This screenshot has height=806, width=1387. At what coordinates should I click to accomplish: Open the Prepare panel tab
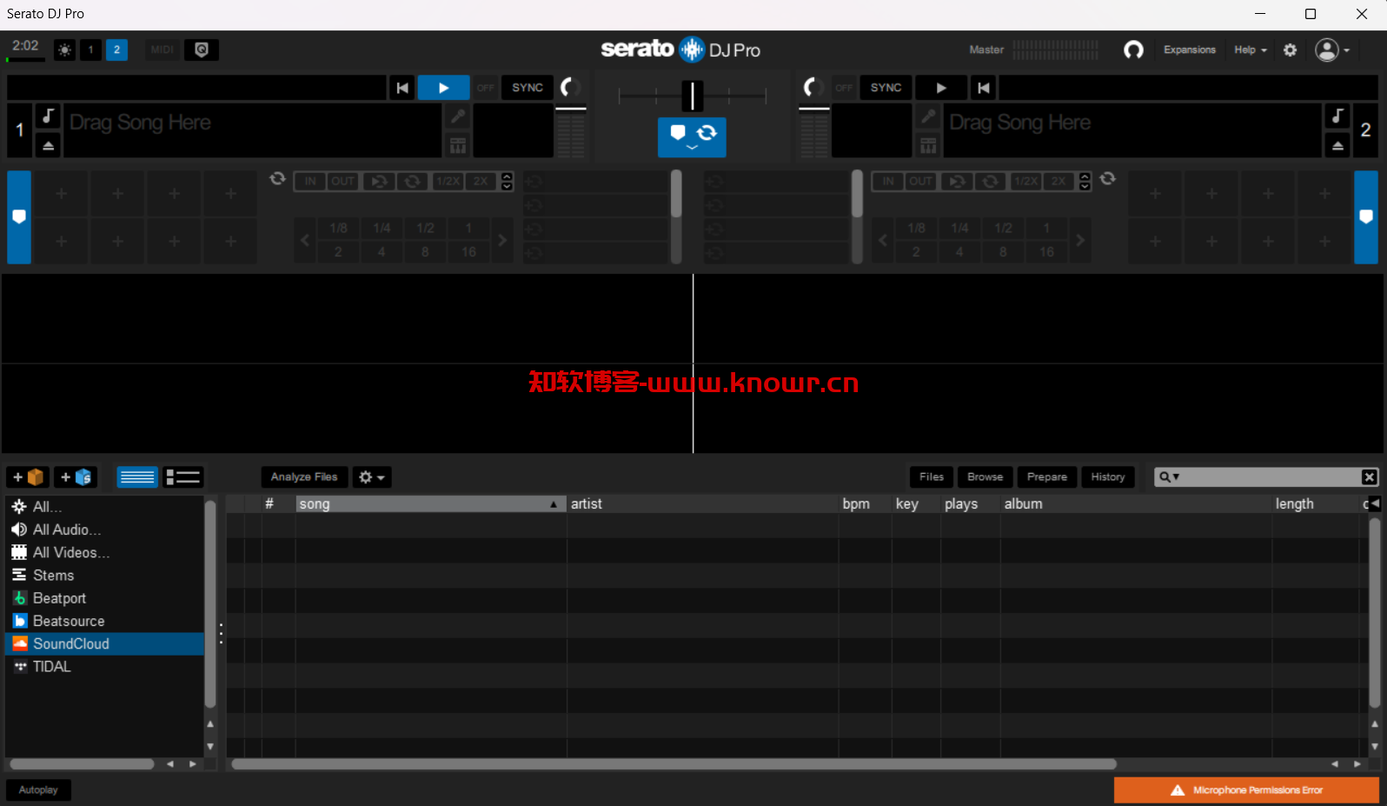(x=1047, y=477)
